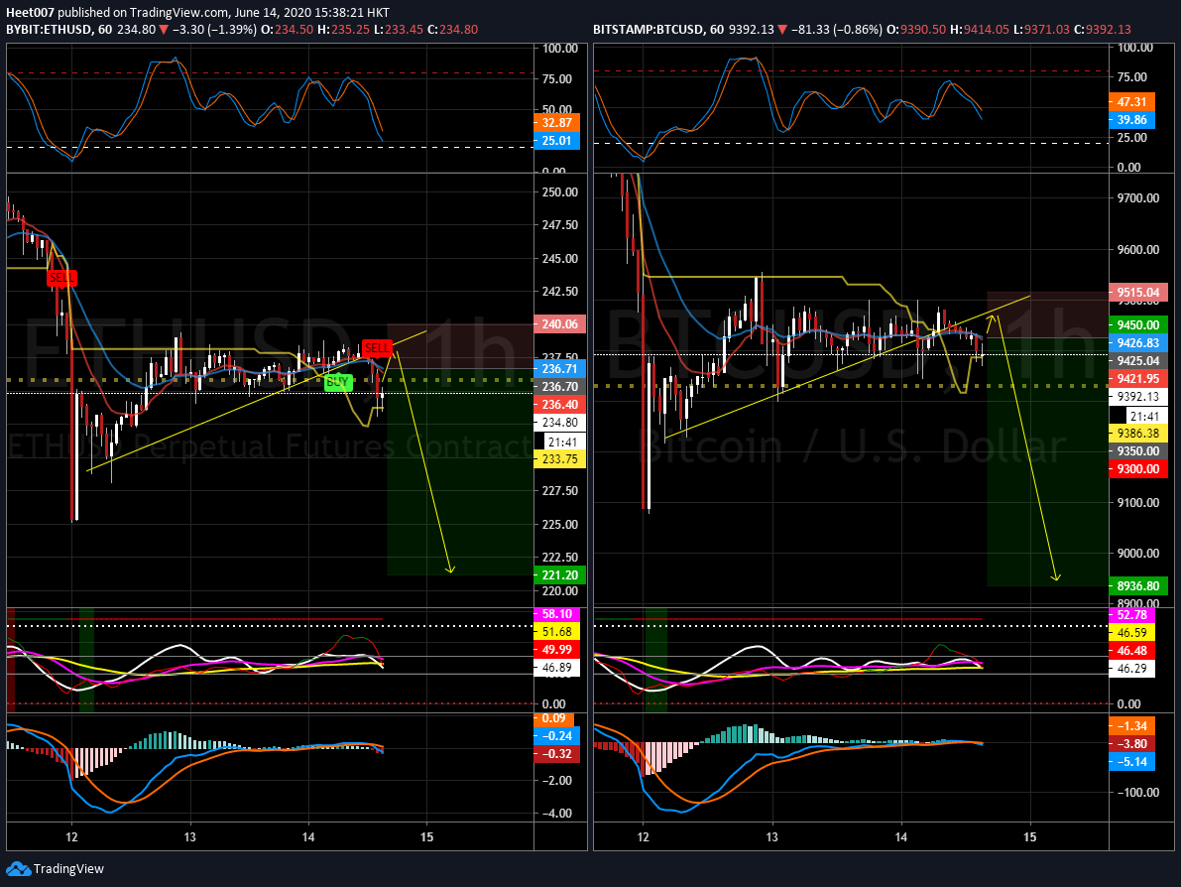Click the 58.10 magenta indicator value
Viewport: 1181px width, 887px height.
556,614
